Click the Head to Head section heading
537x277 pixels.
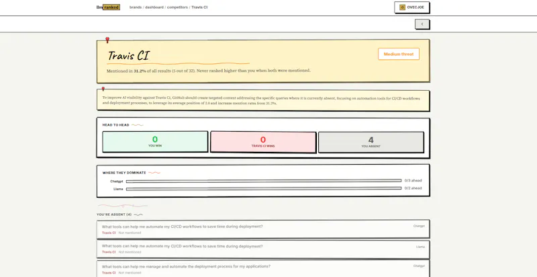115,125
